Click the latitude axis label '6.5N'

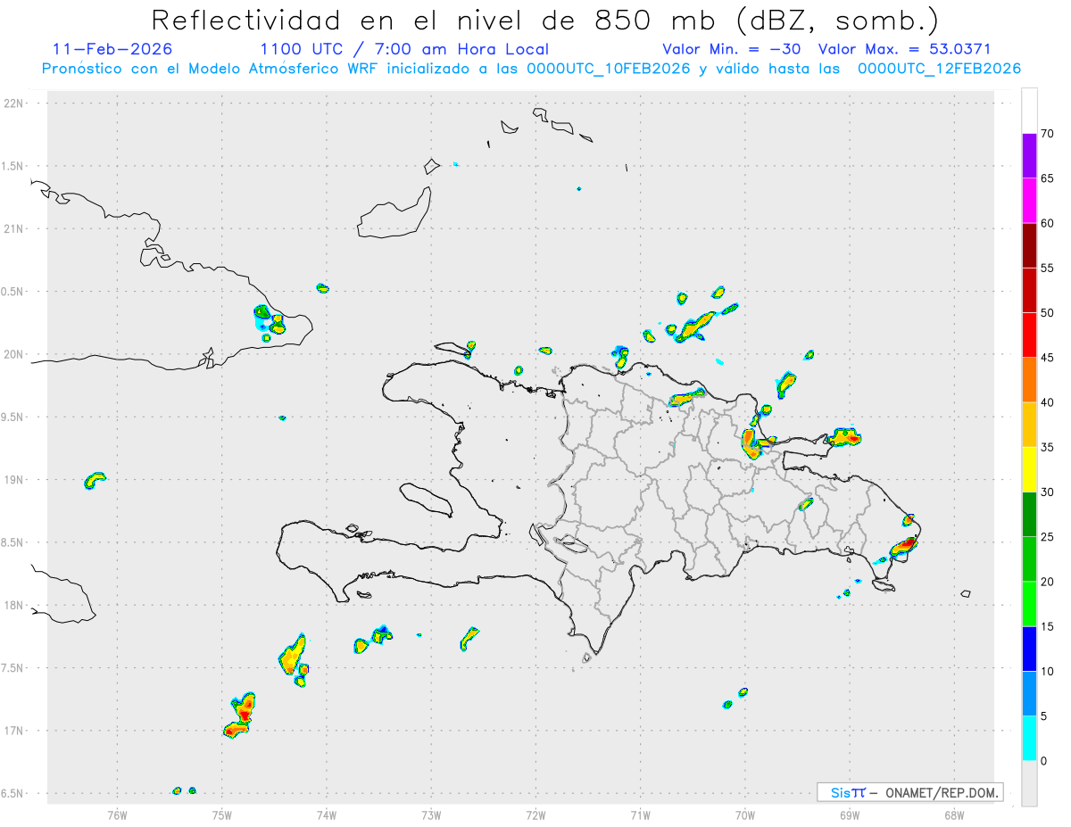(13, 794)
